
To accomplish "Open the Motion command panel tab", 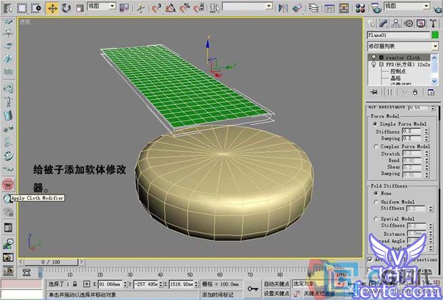I will [x=409, y=23].
